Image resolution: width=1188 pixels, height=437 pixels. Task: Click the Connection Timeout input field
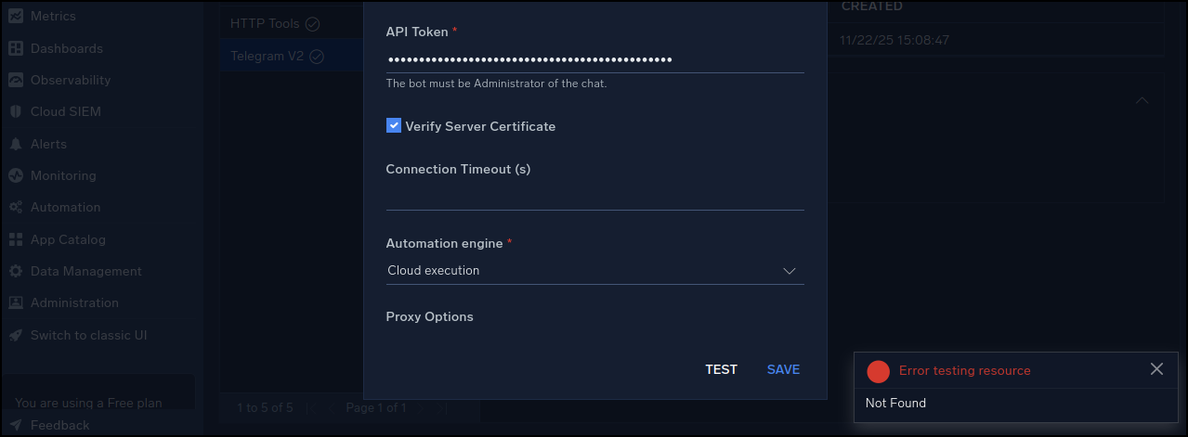click(594, 198)
